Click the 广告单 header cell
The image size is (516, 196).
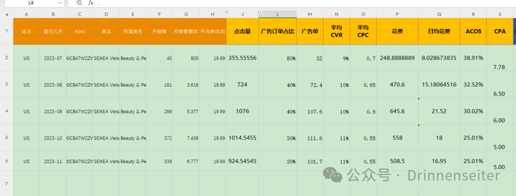point(310,32)
